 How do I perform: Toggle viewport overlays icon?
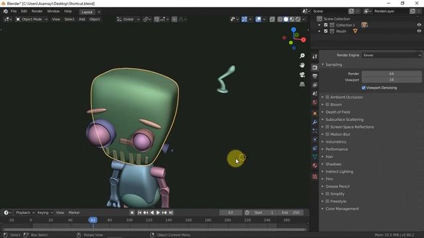258,19
